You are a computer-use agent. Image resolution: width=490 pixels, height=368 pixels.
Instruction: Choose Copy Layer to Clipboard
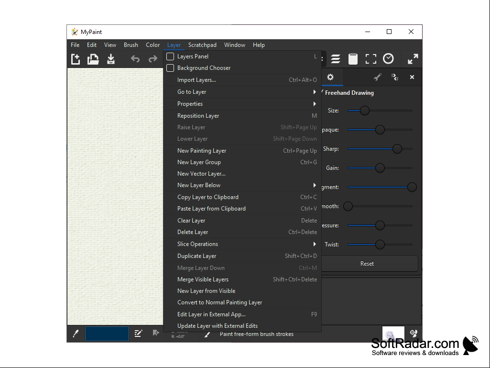242,197
